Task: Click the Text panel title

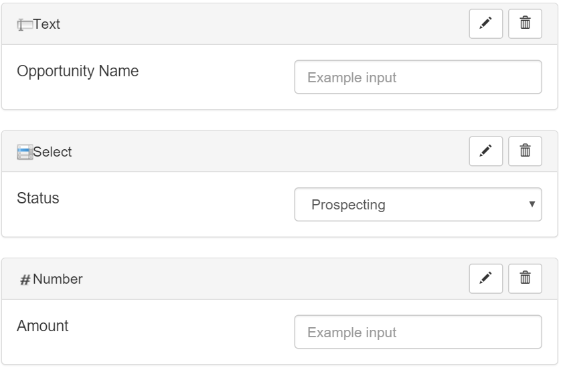Action: coord(46,24)
